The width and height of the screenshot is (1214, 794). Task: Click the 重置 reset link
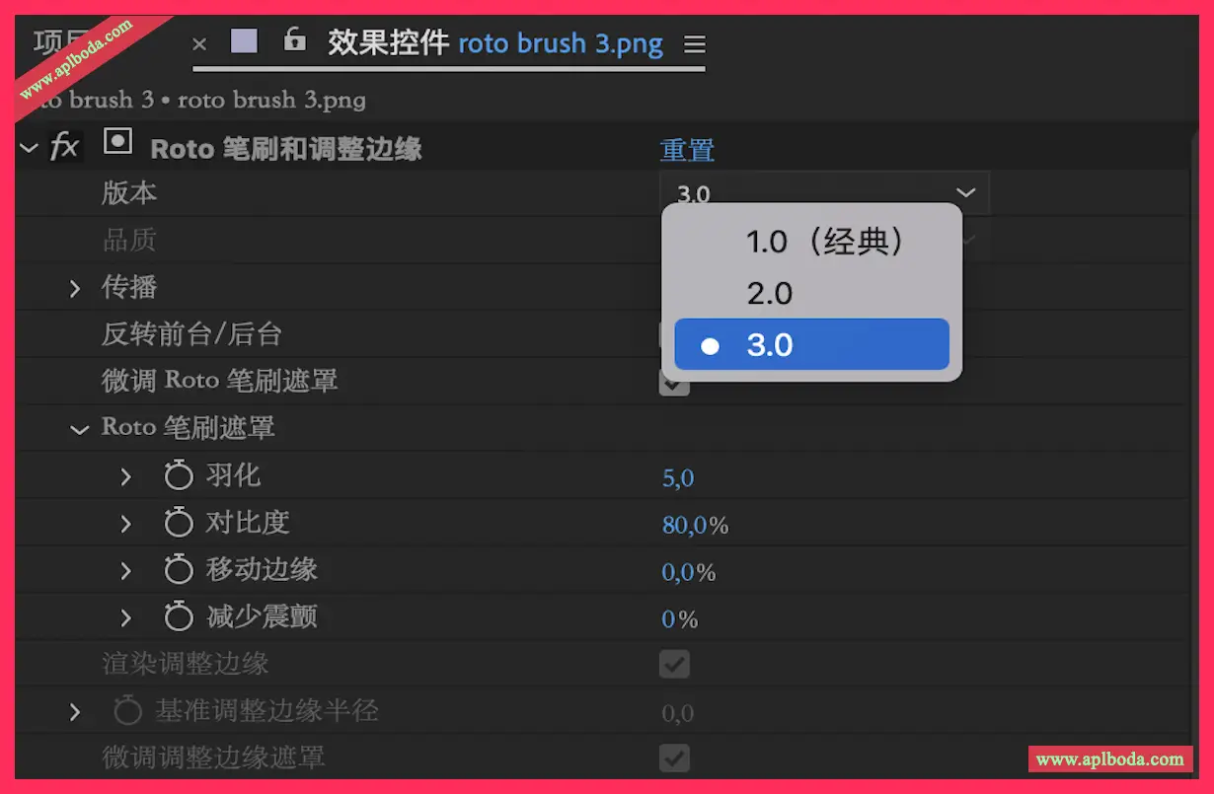[686, 150]
